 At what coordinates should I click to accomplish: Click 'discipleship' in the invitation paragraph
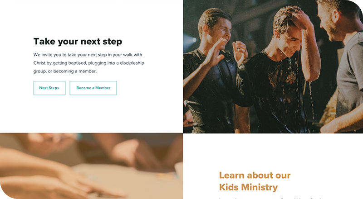[132, 63]
